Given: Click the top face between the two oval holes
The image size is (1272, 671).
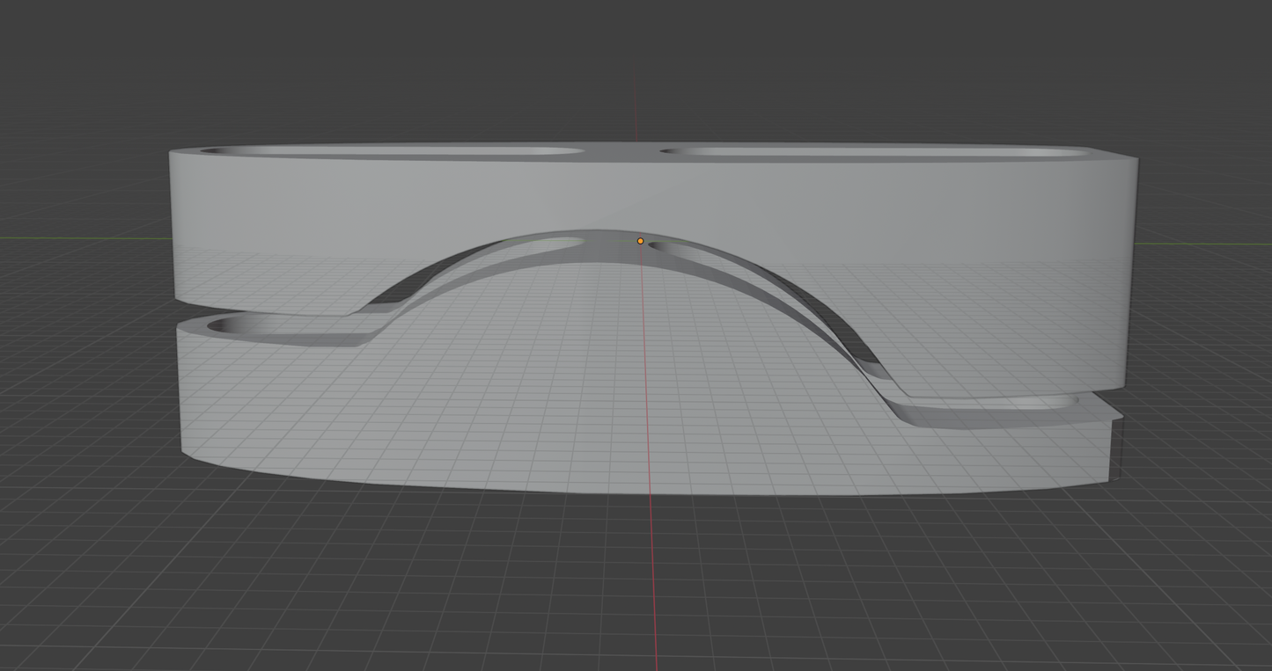Looking at the screenshot, I should coord(622,150).
